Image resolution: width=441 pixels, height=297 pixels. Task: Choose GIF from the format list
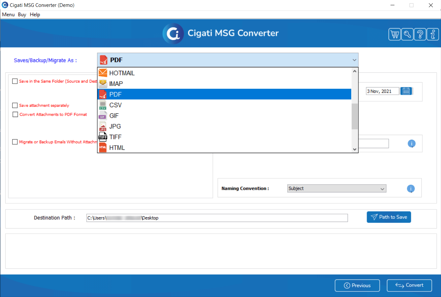coord(225,116)
